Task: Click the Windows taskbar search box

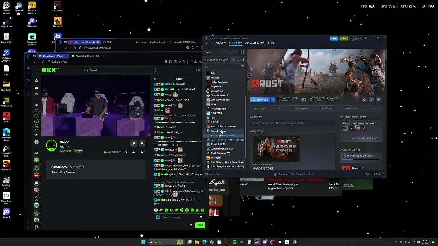Action: coord(166,242)
